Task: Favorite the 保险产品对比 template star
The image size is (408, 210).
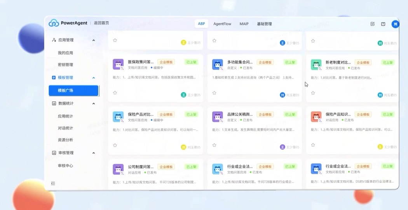Action: pyautogui.click(x=115, y=145)
